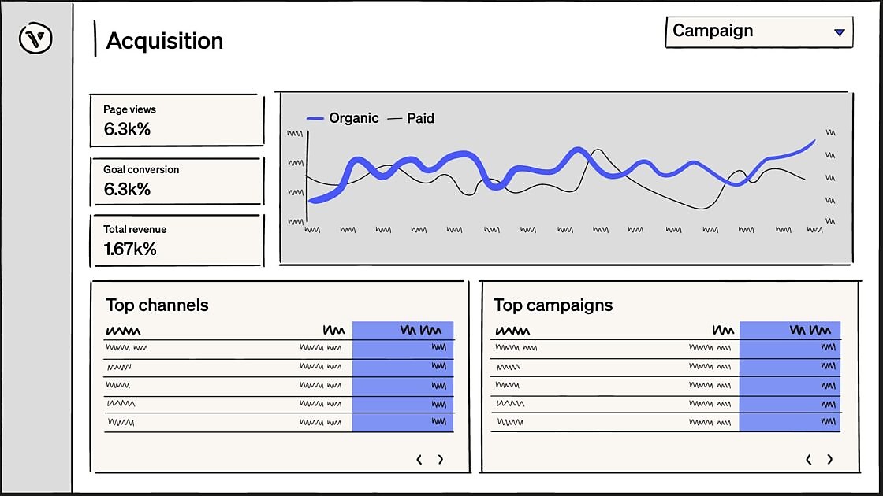Image resolution: width=883 pixels, height=496 pixels.
Task: Click the blue Campaign dropdown arrow
Action: click(x=839, y=32)
